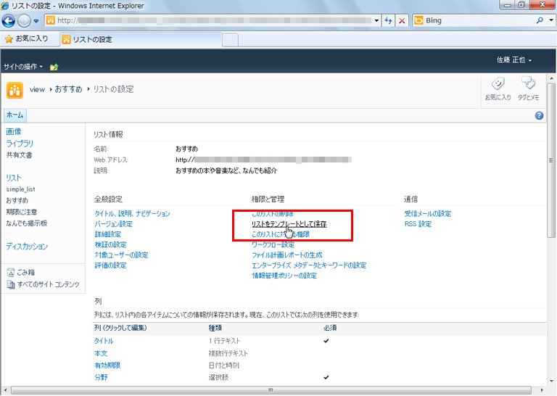This screenshot has width=557, height=396.
Task: Open 対象ユーザーの設定 link
Action: pyautogui.click(x=122, y=255)
